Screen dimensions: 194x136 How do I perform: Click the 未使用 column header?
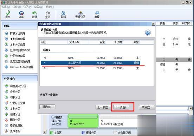point(115,42)
